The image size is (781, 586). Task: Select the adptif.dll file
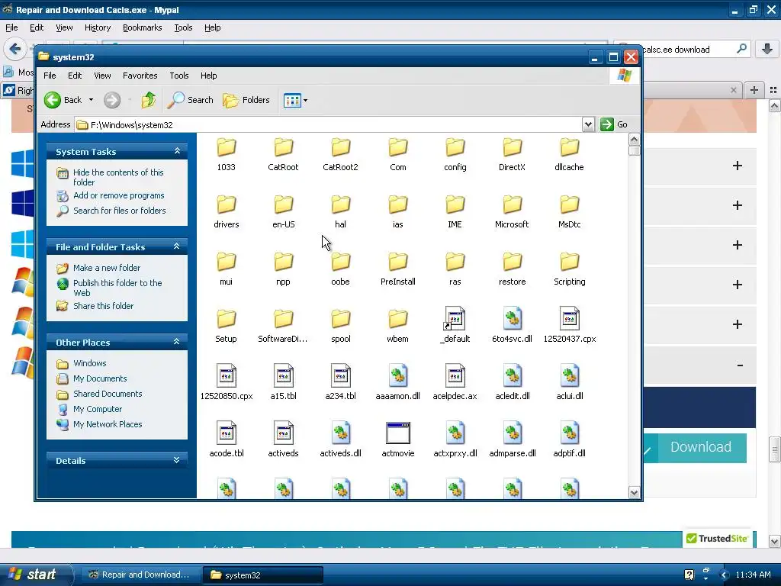pos(569,440)
